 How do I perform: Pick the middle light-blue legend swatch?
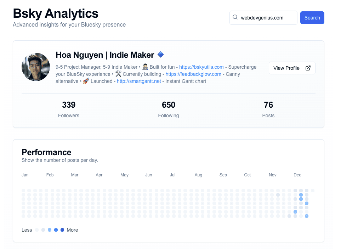click(50, 230)
